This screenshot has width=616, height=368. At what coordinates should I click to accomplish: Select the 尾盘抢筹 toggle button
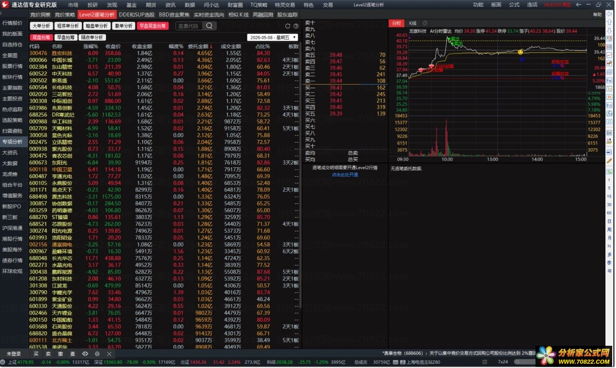pos(41,38)
